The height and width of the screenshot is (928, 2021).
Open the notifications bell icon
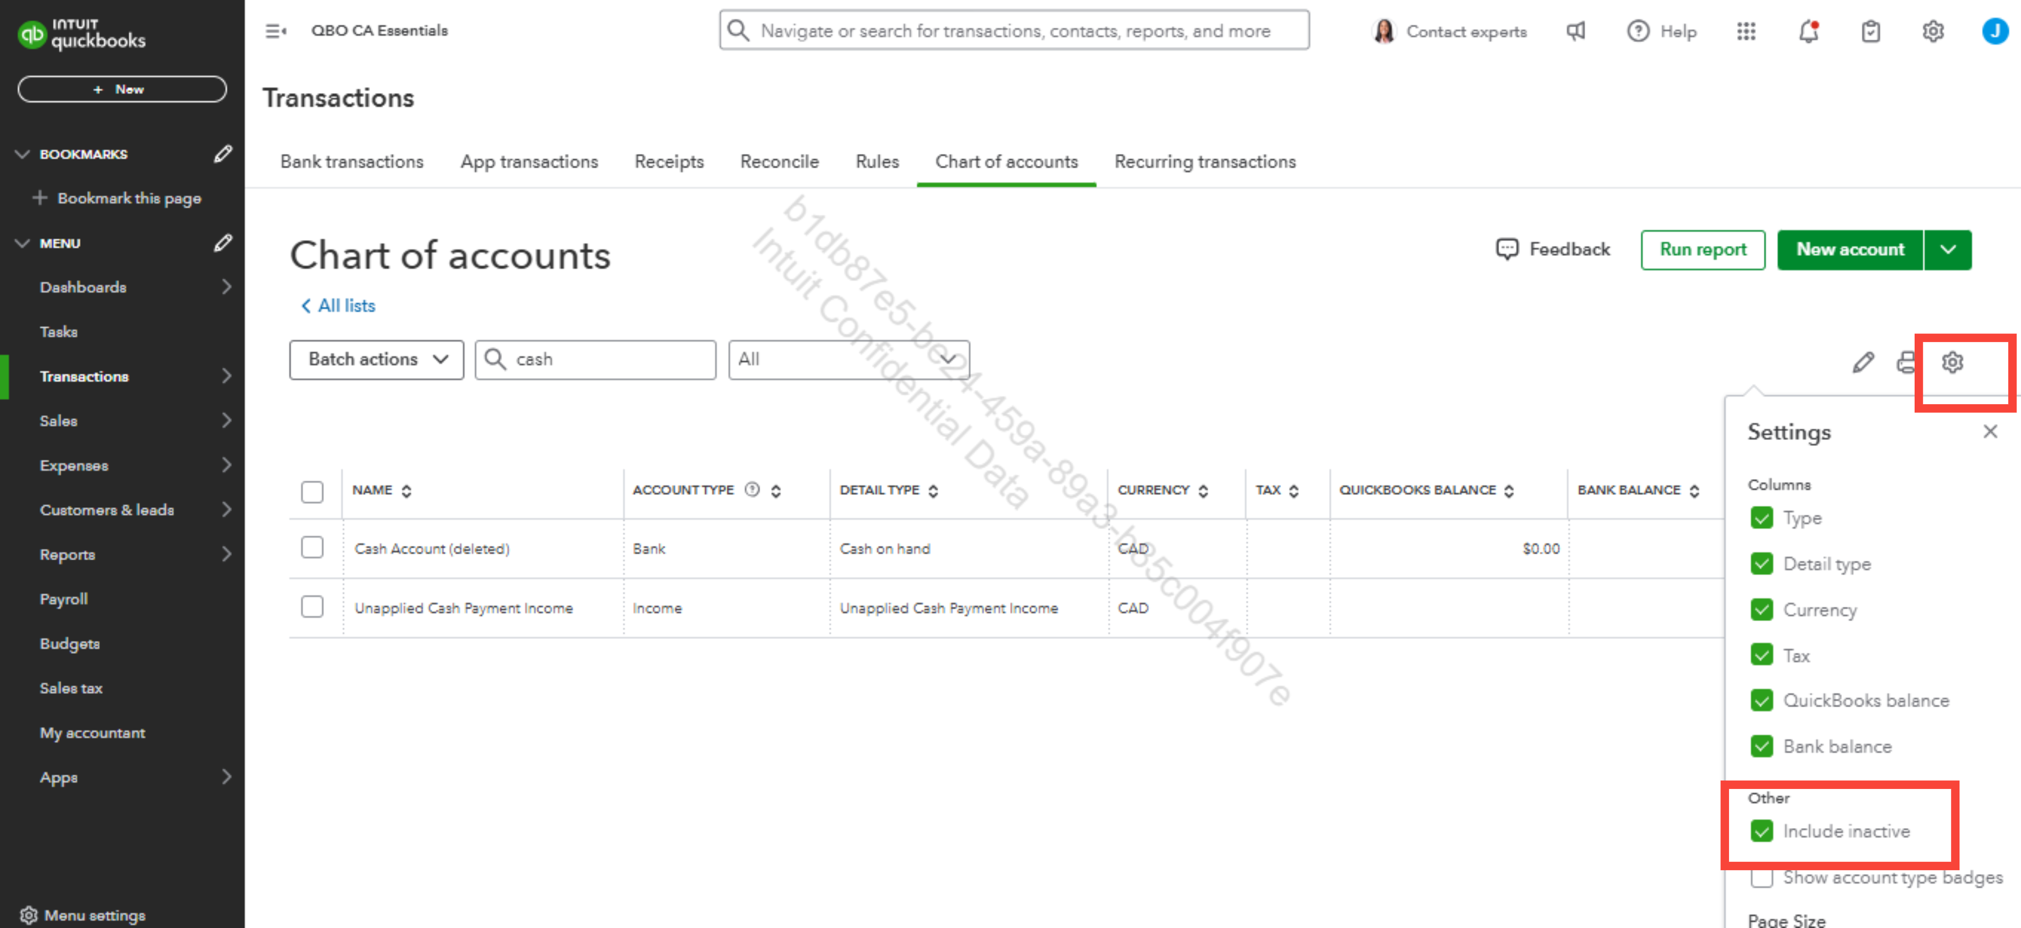tap(1808, 32)
